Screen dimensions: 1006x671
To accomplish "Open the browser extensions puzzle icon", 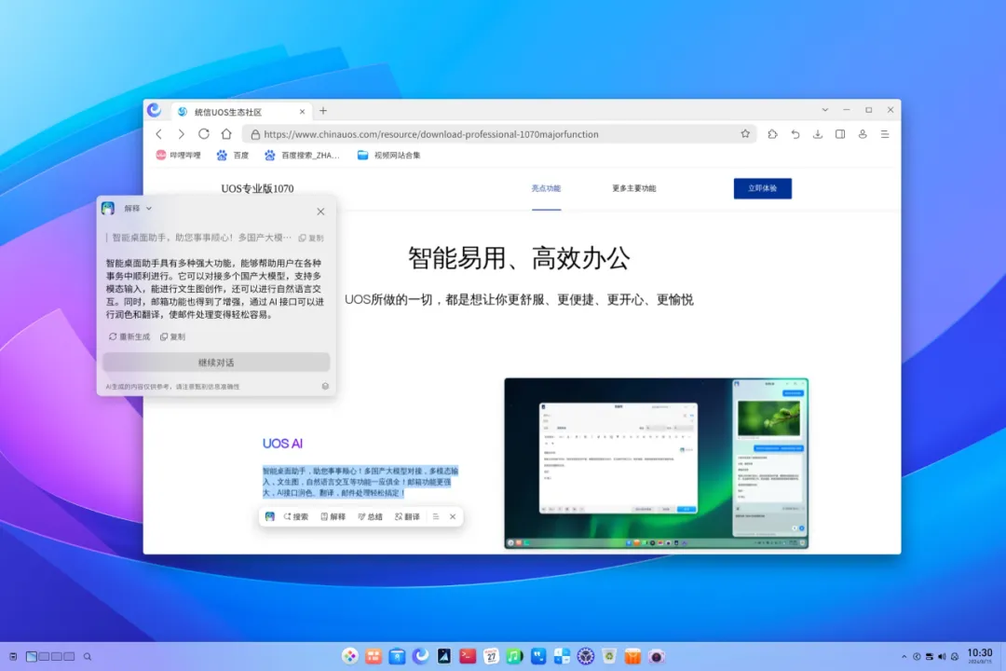I will 772,133.
